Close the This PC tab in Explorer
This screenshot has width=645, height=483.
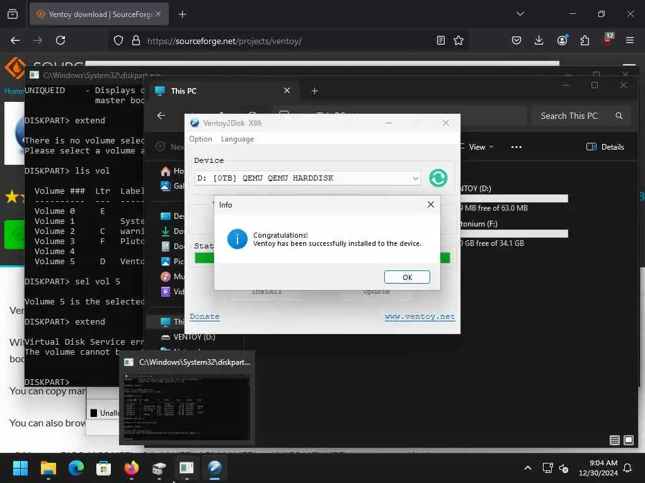tap(287, 91)
